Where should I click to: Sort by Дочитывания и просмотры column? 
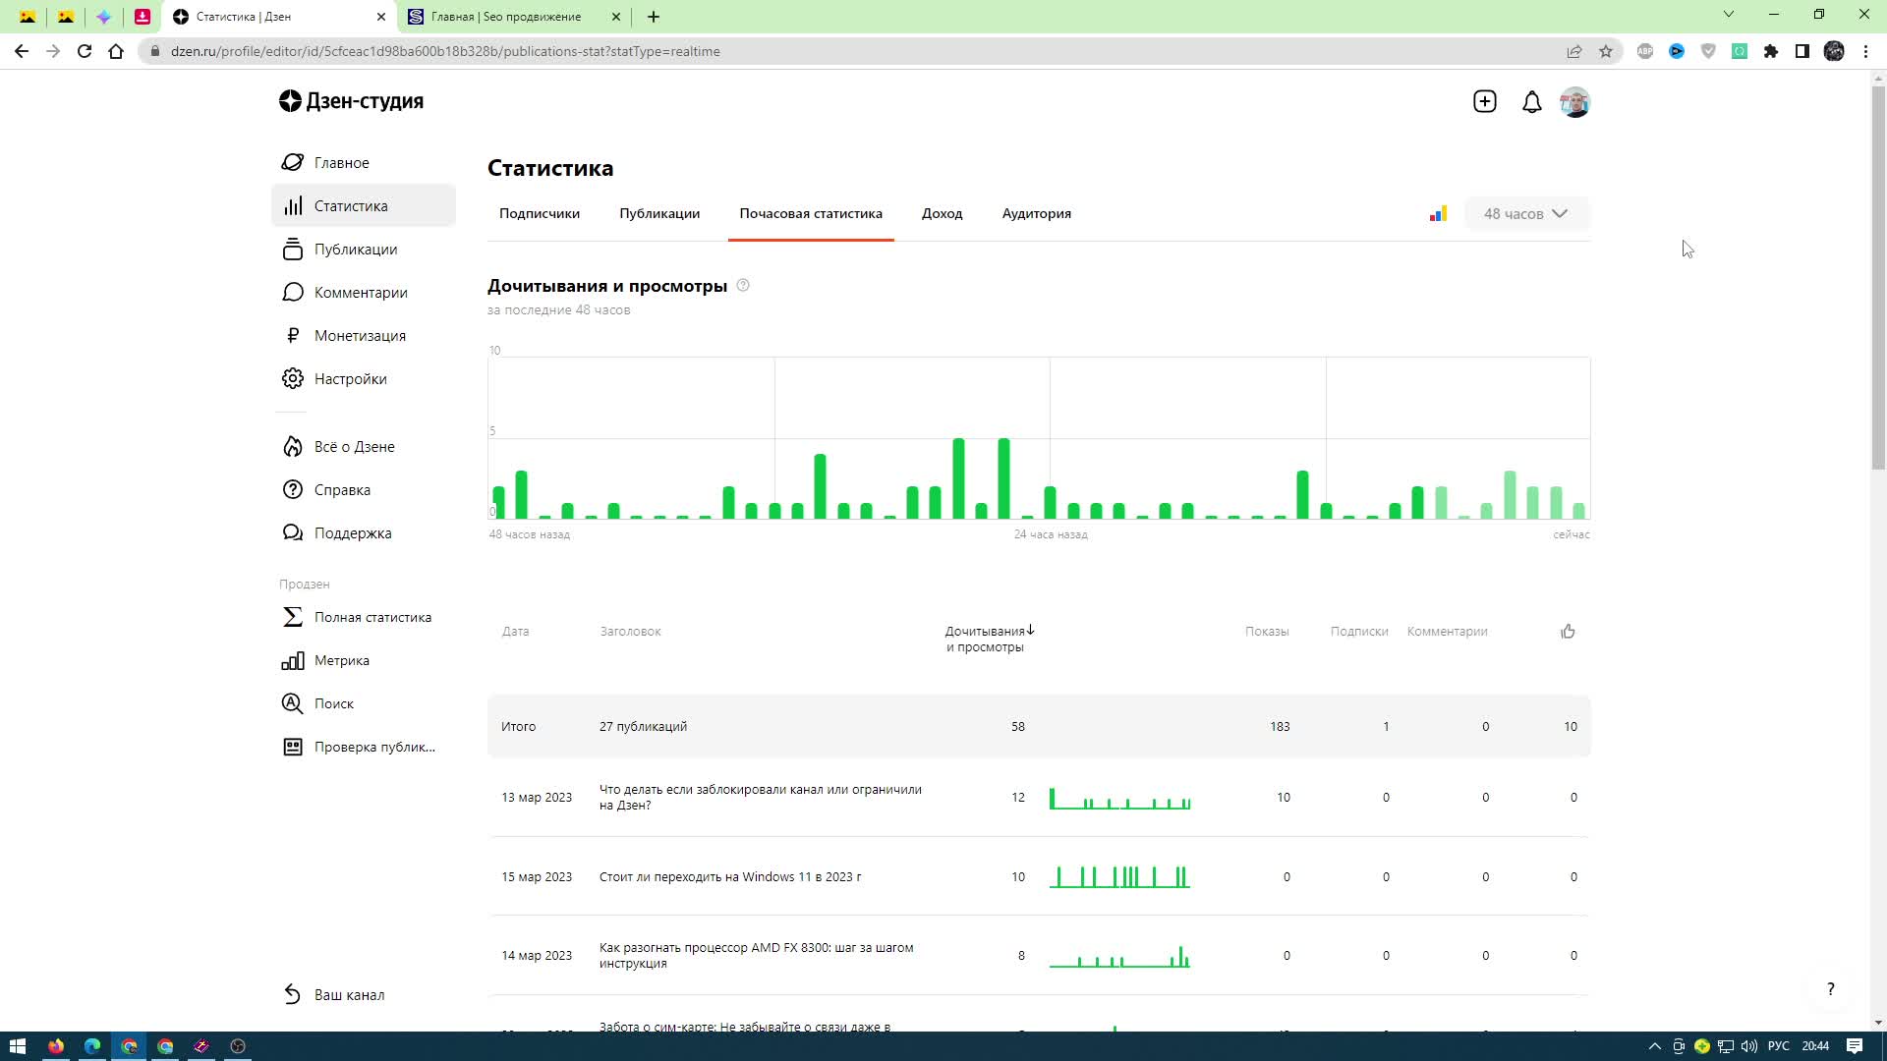(989, 639)
